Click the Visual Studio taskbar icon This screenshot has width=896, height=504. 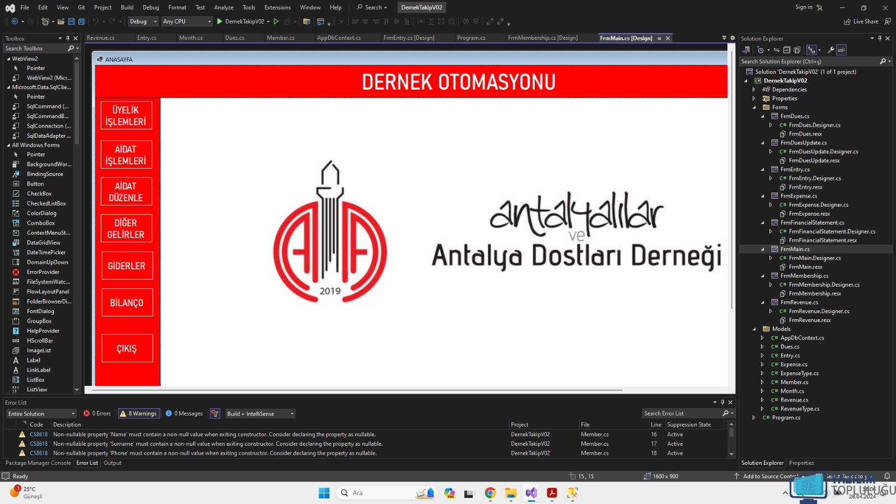click(x=531, y=493)
